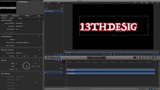160x90 pixels.
Task: Open the Style text pane
Action: pyautogui.click(x=12, y=18)
